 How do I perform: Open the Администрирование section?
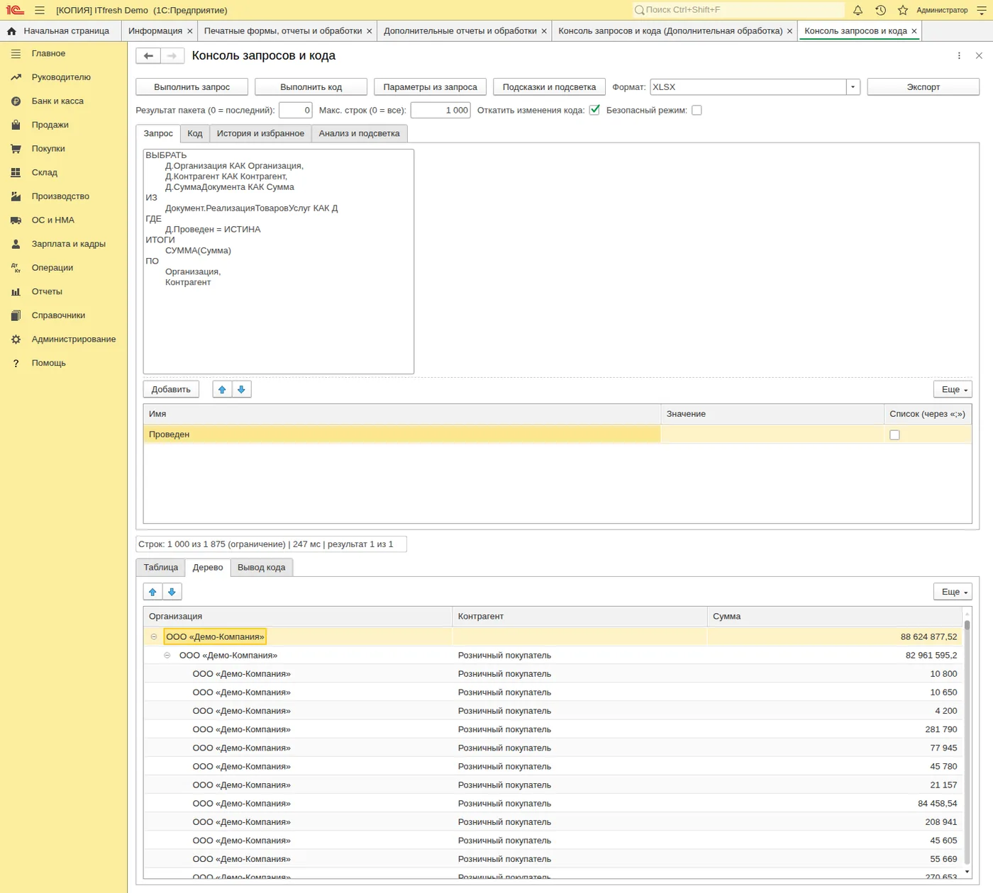click(74, 339)
